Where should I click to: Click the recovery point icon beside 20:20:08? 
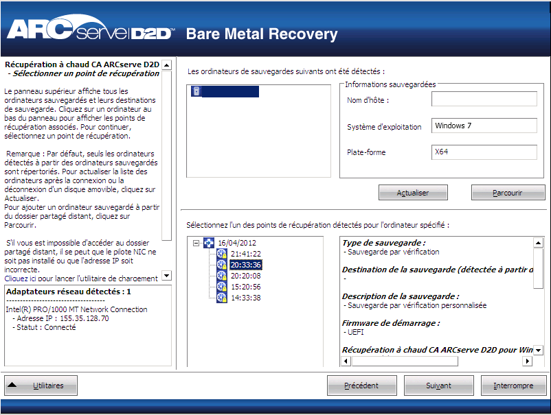[x=222, y=276]
